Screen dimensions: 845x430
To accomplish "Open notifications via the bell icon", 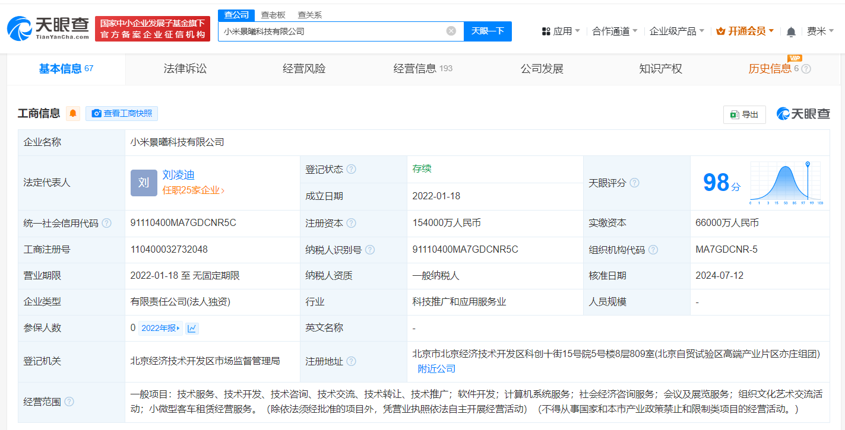I will tap(791, 31).
